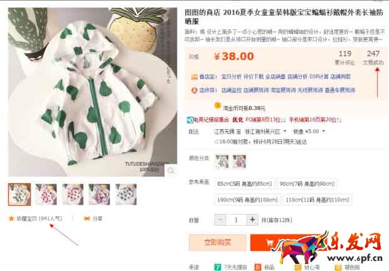Choose the pink color variant swatch
The image size is (389, 271).
click(239, 161)
